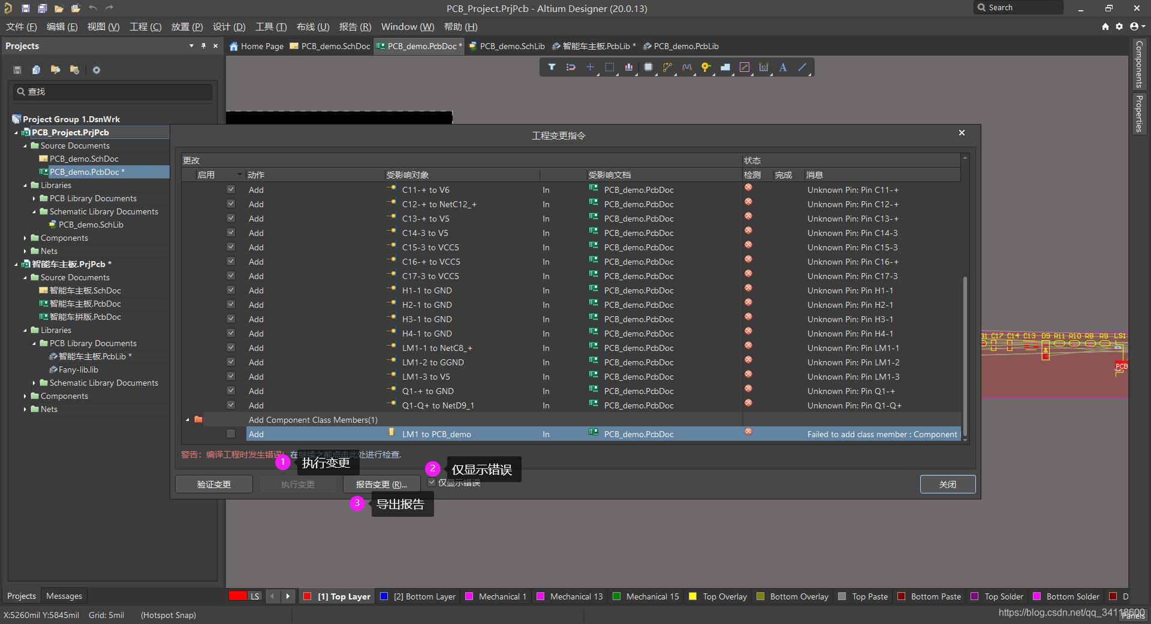Collapse Schematic Library Documents under PCB_Project
Screen dimensions: 1151x624
click(34, 211)
